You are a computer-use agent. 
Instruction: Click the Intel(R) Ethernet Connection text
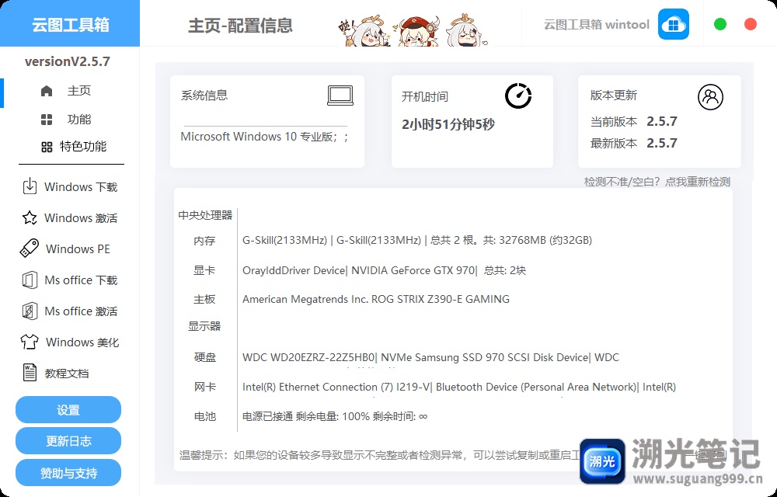pyautogui.click(x=459, y=387)
